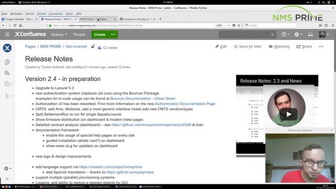This screenshot has height=189, width=336.
Task: Click the page restrictions unlocked padlock icon
Action: click(93, 46)
